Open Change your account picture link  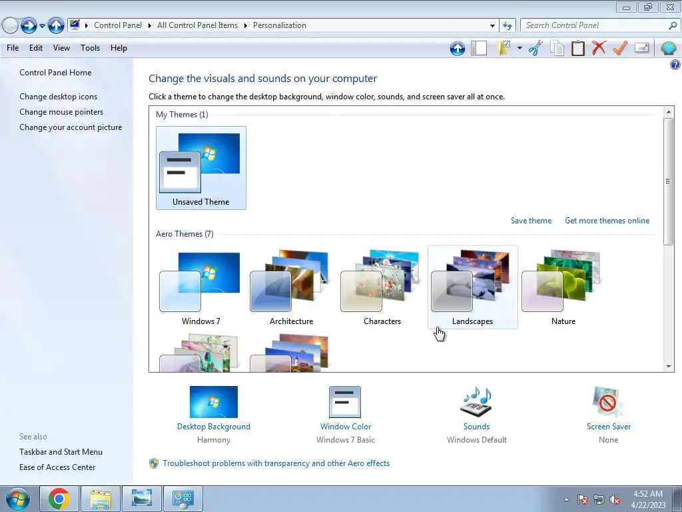71,127
